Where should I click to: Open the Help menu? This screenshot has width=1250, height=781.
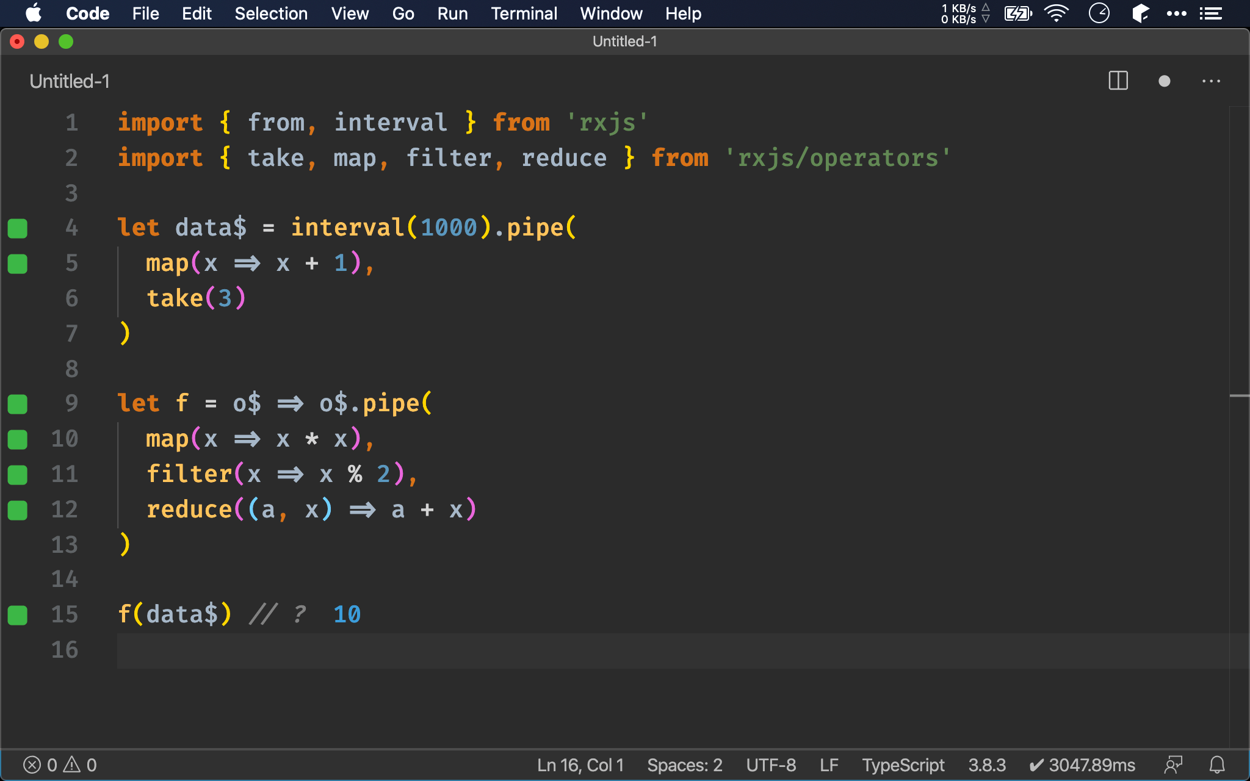tap(683, 13)
